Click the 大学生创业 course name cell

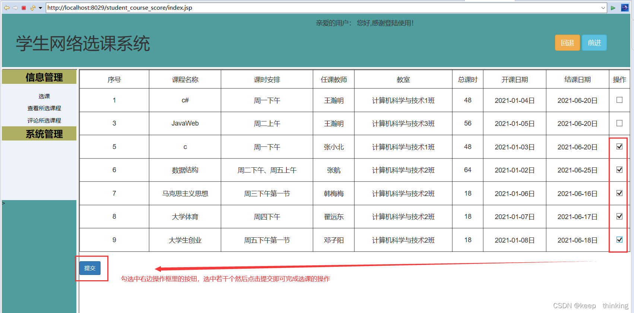[x=185, y=240]
